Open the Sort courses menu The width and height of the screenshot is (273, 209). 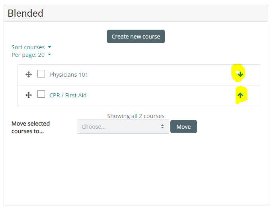coord(28,47)
